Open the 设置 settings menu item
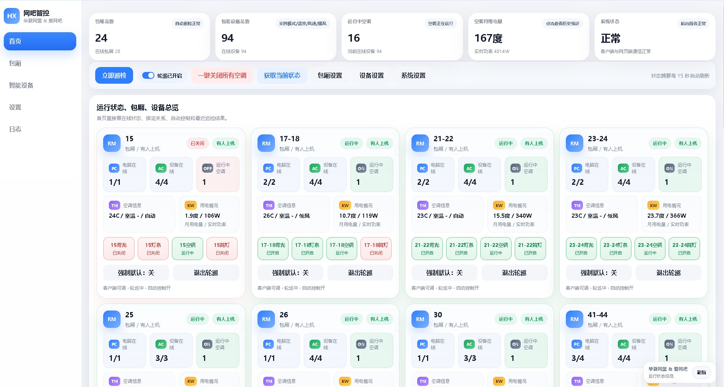This screenshot has height=387, width=724. tap(40, 107)
